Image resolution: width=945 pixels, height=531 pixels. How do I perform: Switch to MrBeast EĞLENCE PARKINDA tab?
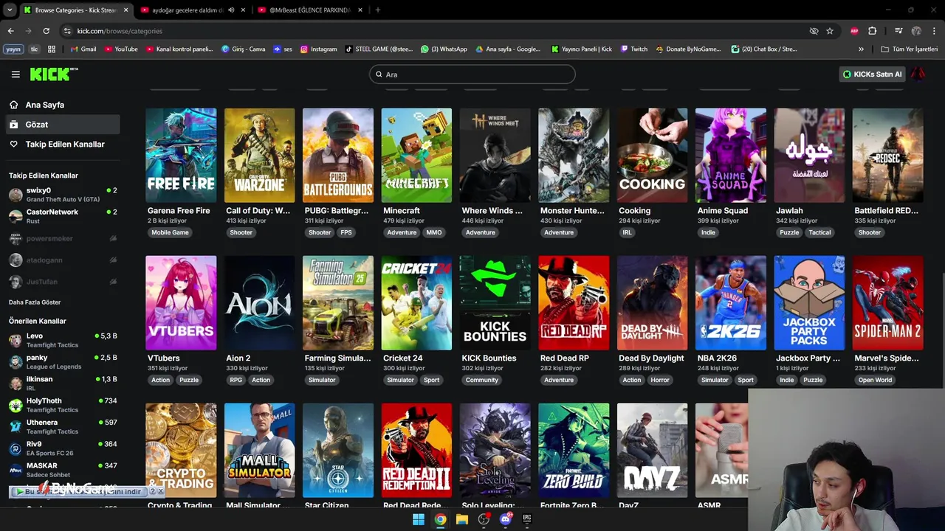point(310,10)
